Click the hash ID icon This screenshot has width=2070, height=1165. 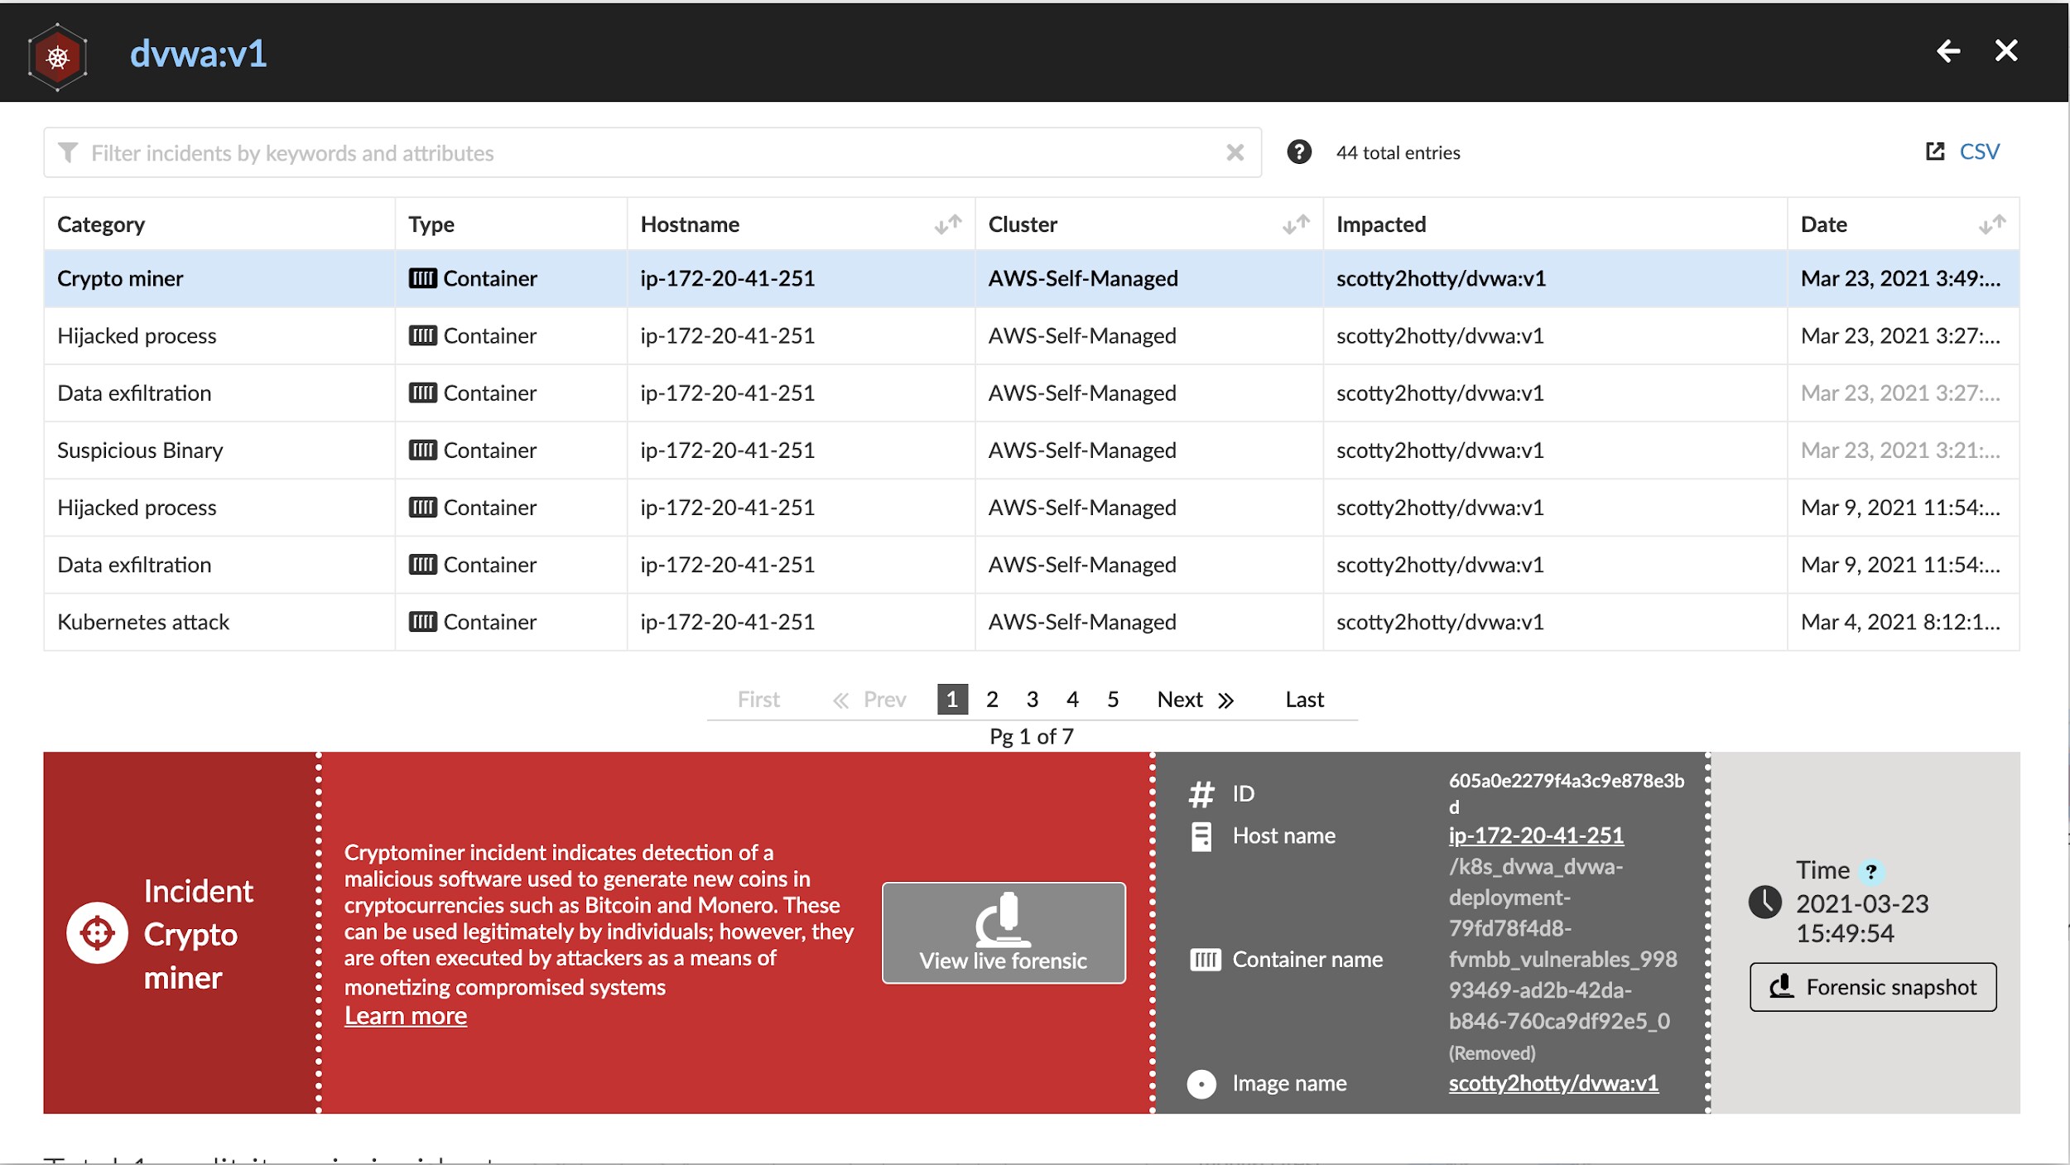[x=1201, y=794]
